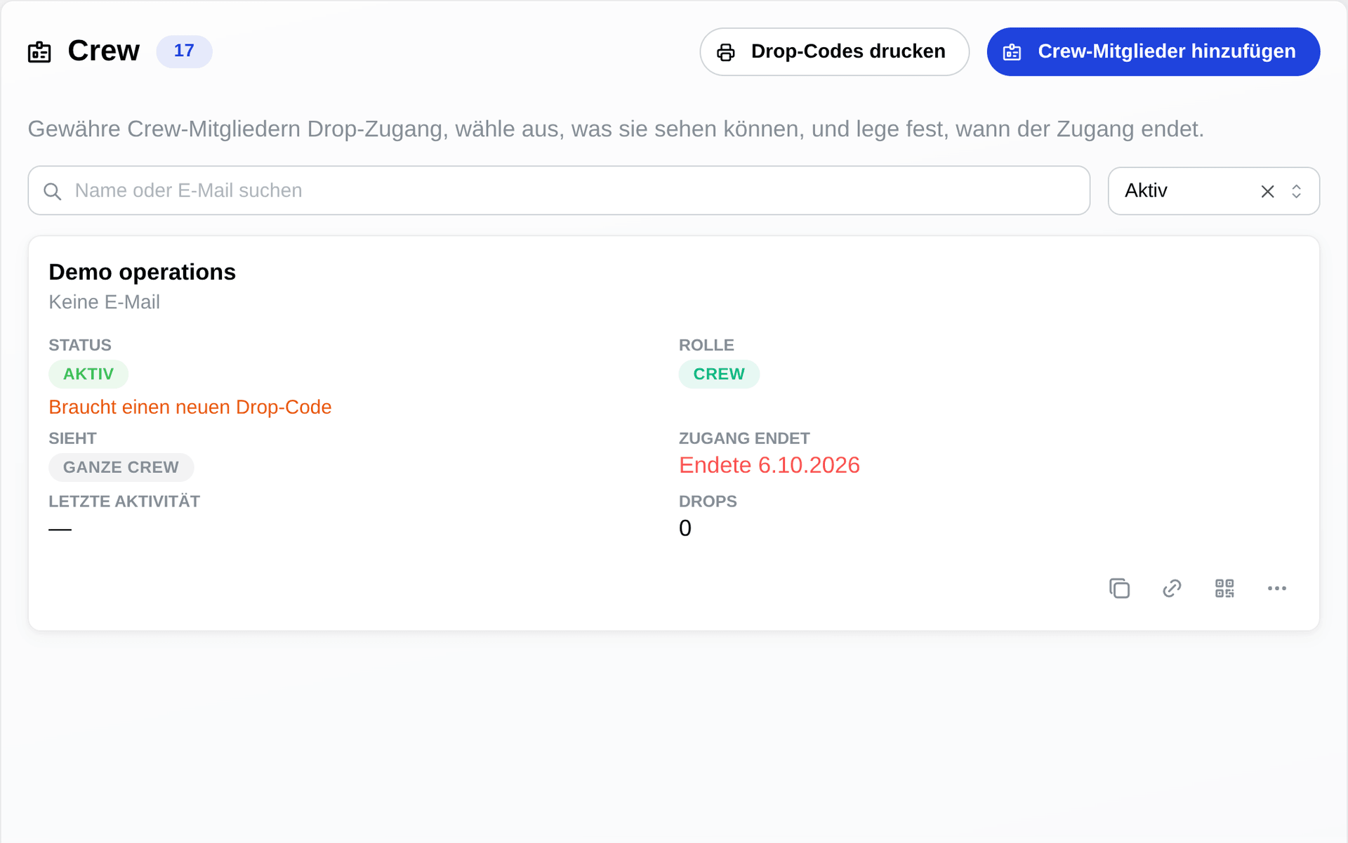Open more options for Demo operations

pos(1277,589)
